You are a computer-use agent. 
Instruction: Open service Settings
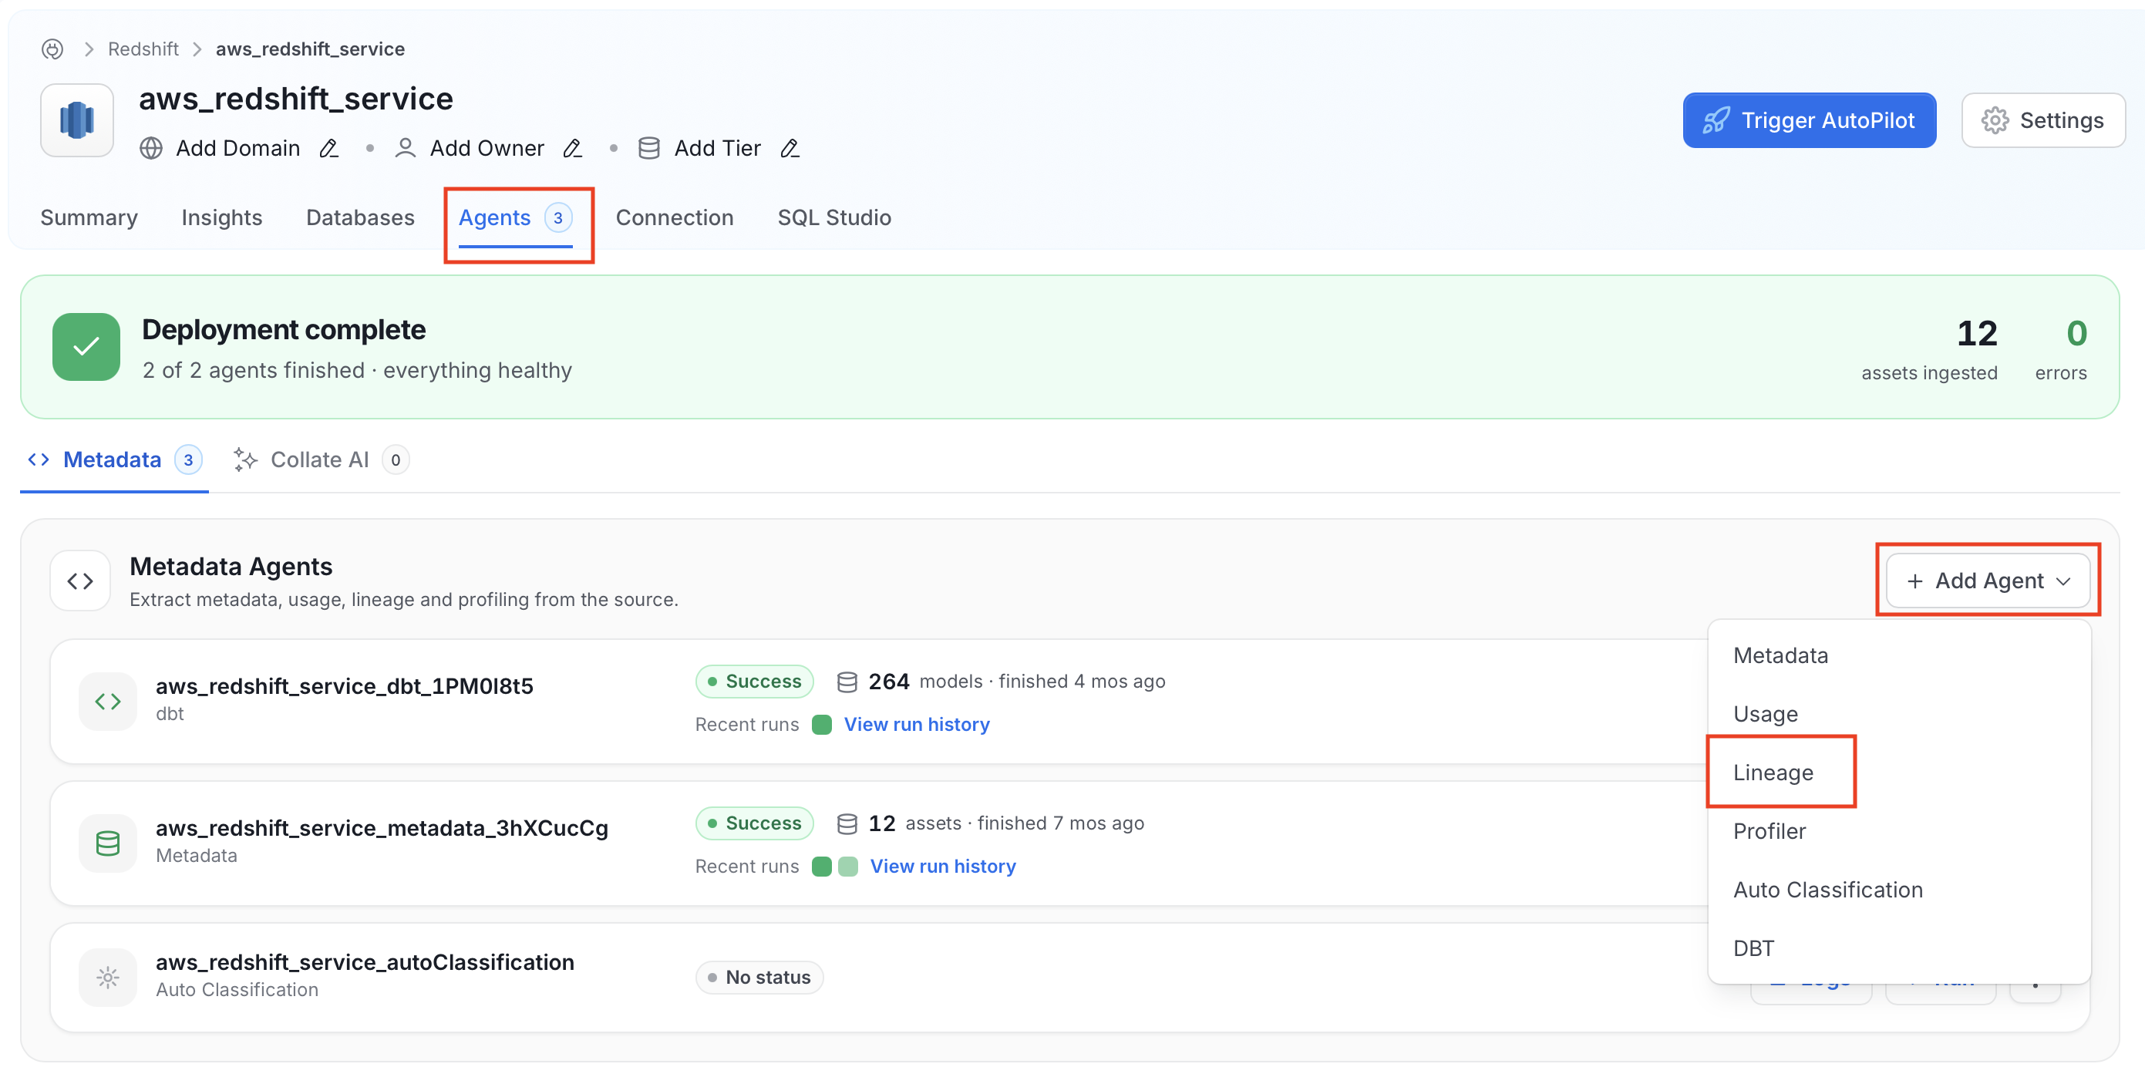[2043, 121]
